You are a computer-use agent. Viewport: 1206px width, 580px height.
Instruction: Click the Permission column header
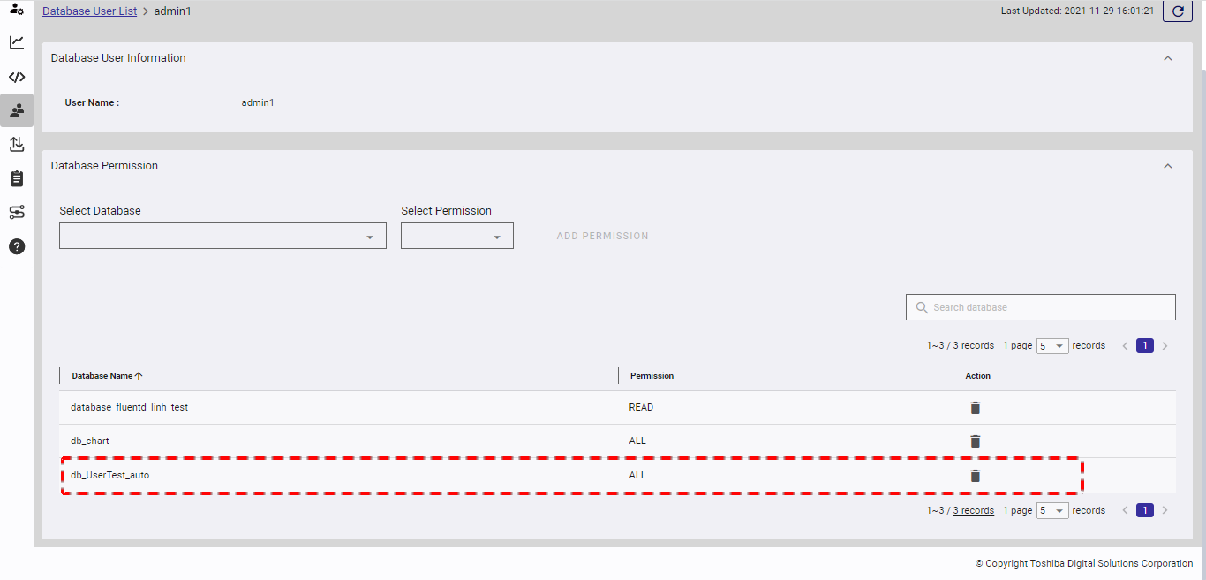(652, 376)
